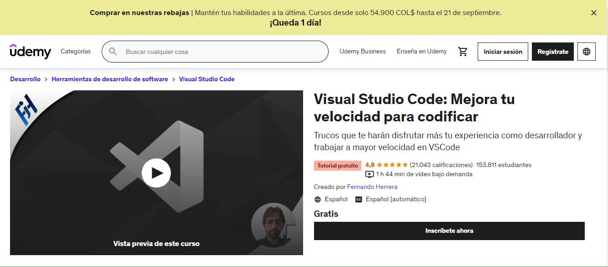This screenshot has height=267, width=608.
Task: Open the Udemy logo homepage
Action: coord(31,52)
